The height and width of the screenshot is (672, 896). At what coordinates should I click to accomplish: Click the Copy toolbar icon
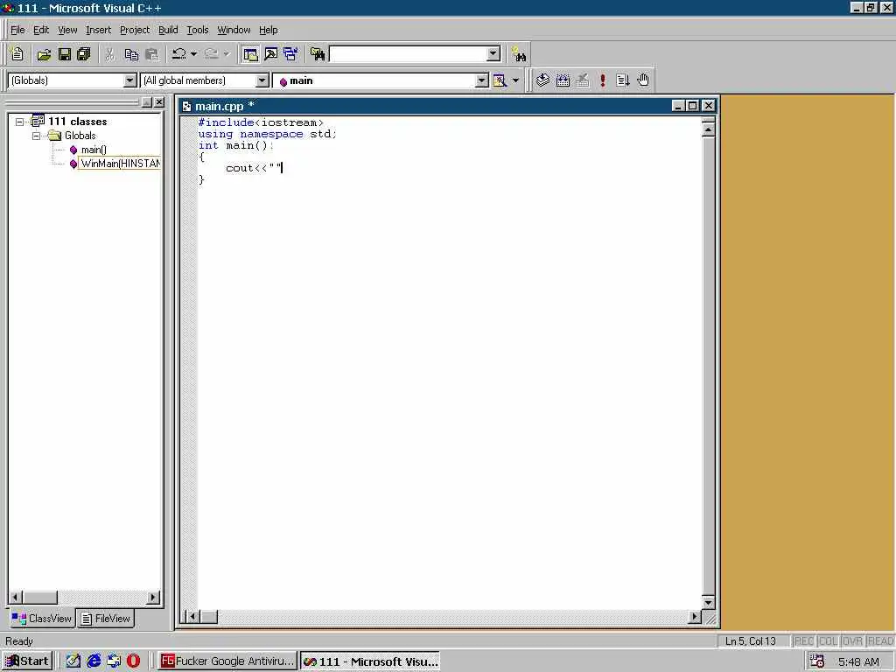131,54
